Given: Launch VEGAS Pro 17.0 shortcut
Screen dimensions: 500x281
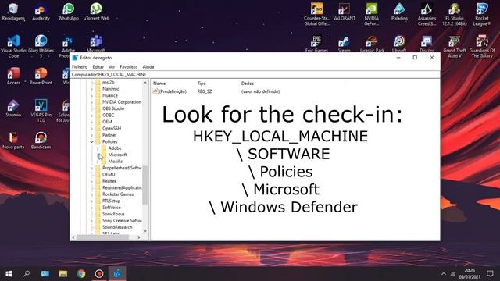Looking at the screenshot, I should click(x=41, y=111).
